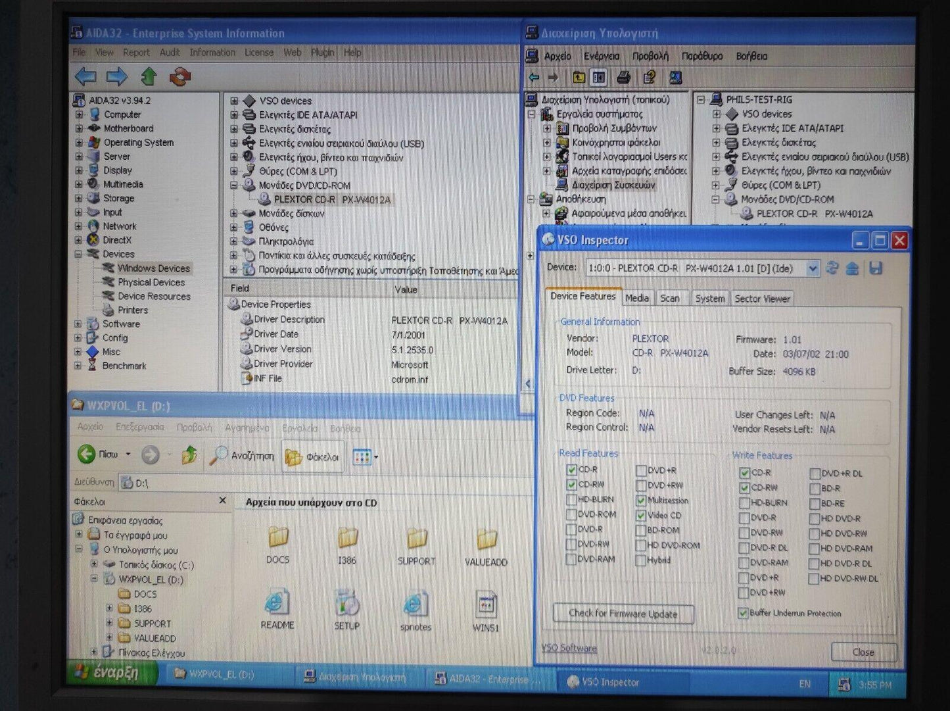This screenshot has height=711, width=950.
Task: Check the DVD-ROM read feature checkbox
Action: [x=571, y=514]
